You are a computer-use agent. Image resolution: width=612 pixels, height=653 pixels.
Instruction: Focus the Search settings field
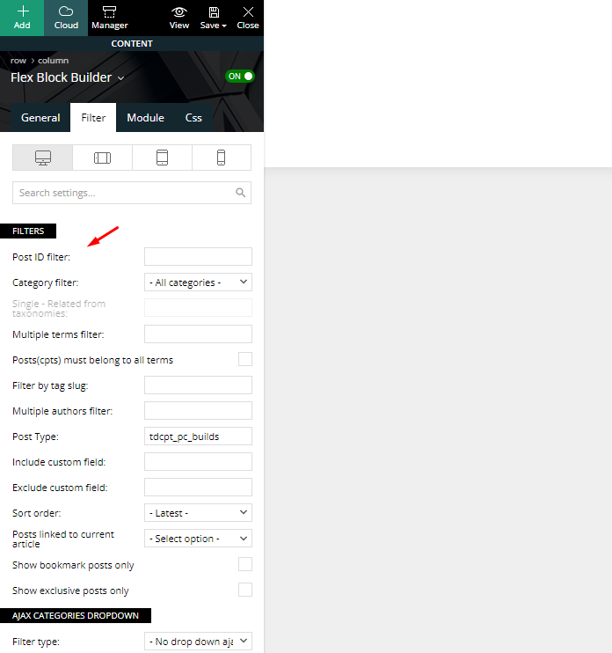pyautogui.click(x=132, y=193)
